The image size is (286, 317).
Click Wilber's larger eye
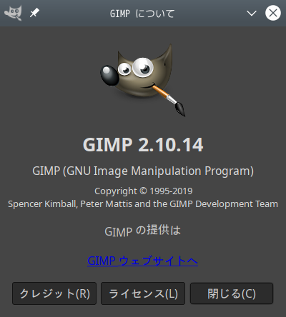tap(143, 67)
